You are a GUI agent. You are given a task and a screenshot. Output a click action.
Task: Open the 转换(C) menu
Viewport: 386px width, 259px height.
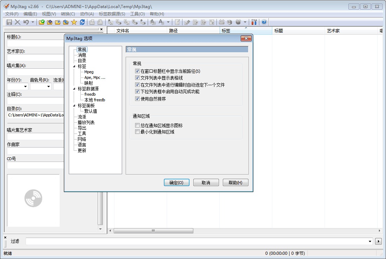(68, 14)
